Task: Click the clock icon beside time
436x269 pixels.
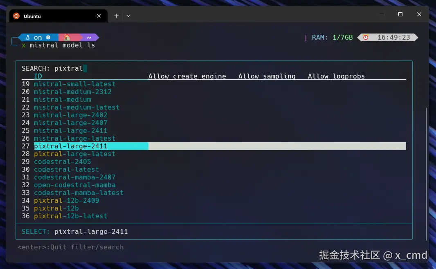Action: pyautogui.click(x=366, y=37)
